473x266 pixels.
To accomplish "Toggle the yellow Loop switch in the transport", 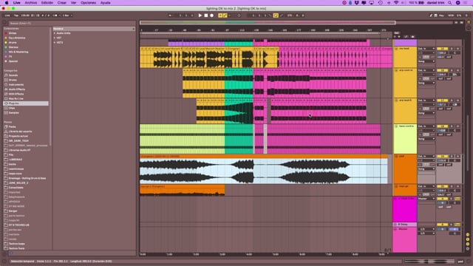I will (276, 16).
